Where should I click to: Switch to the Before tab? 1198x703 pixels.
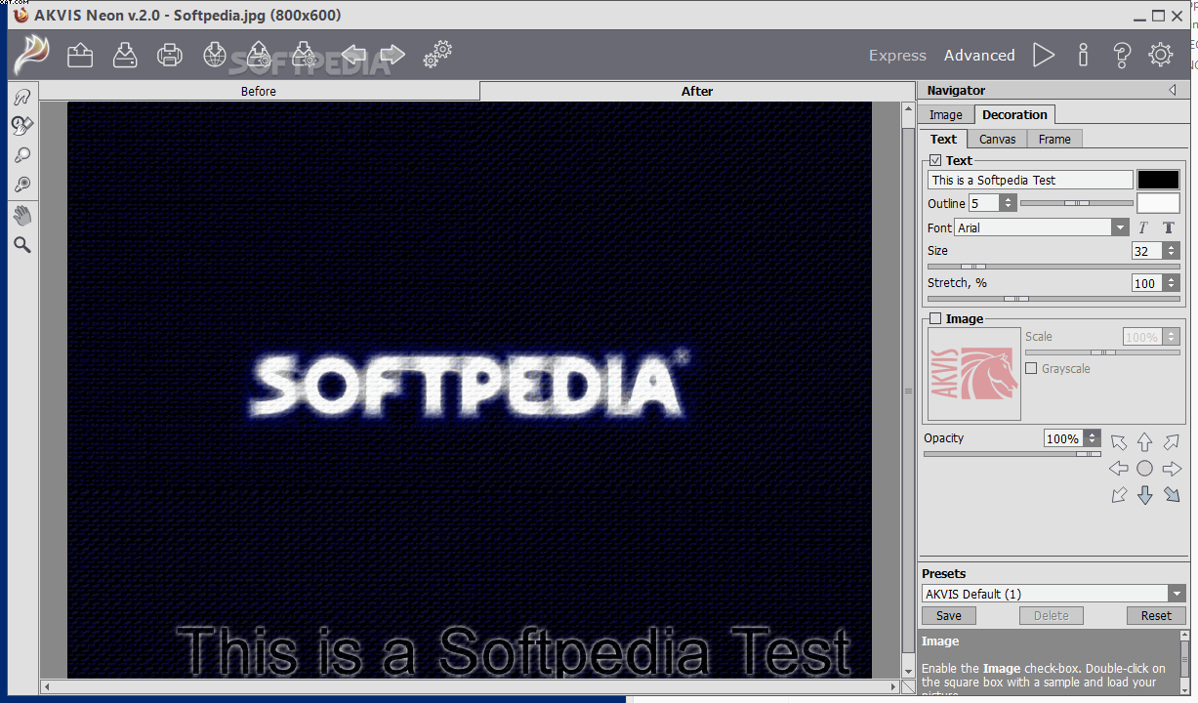pyautogui.click(x=259, y=91)
